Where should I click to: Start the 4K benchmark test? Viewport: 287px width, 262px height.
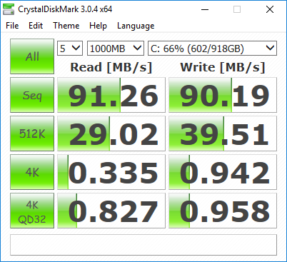pos(32,172)
